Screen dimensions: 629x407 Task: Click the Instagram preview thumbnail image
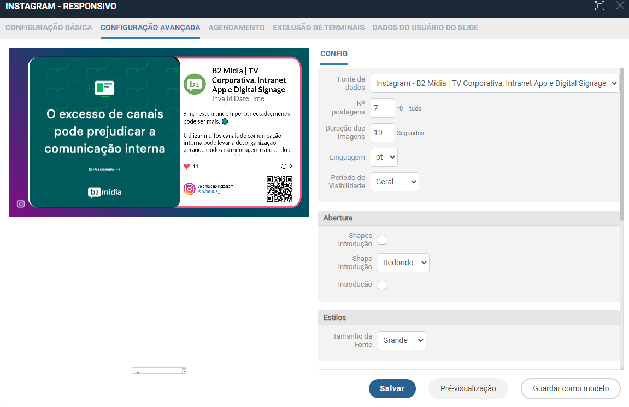click(x=159, y=132)
